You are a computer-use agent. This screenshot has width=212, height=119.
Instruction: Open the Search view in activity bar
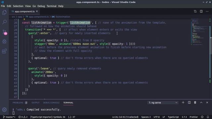tap(4, 22)
